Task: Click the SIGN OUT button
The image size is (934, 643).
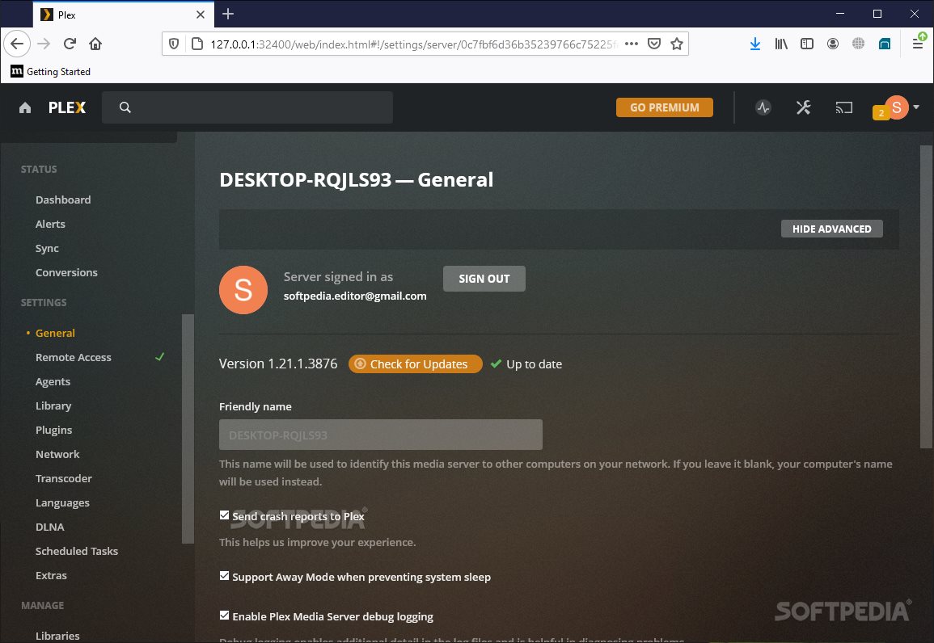Action: coord(484,279)
